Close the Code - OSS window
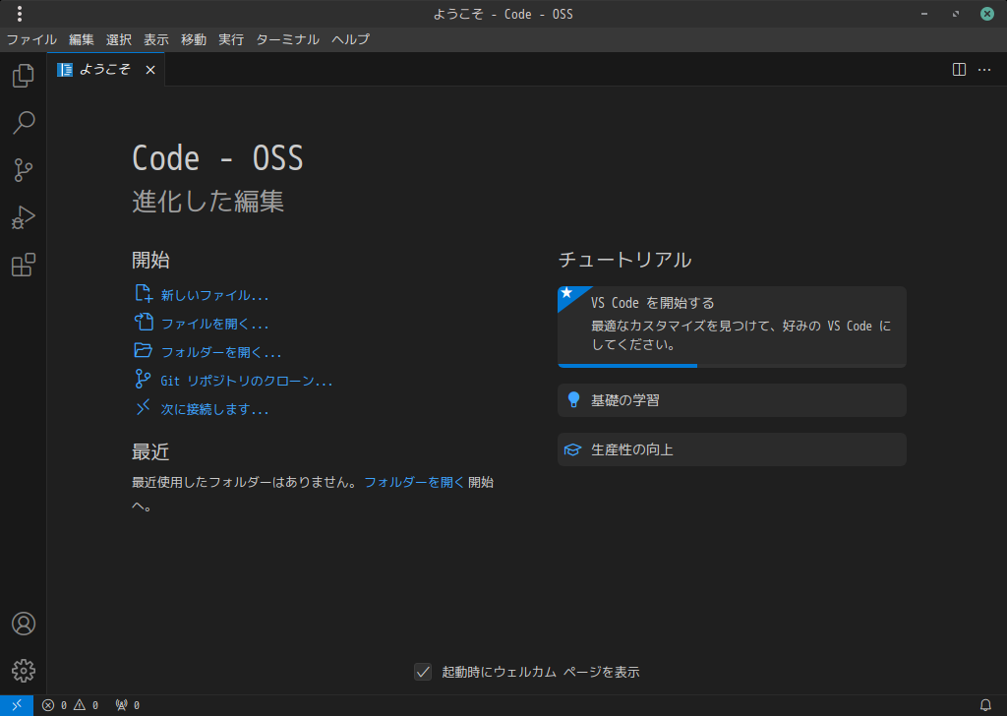Image resolution: width=1007 pixels, height=716 pixels. pyautogui.click(x=987, y=14)
